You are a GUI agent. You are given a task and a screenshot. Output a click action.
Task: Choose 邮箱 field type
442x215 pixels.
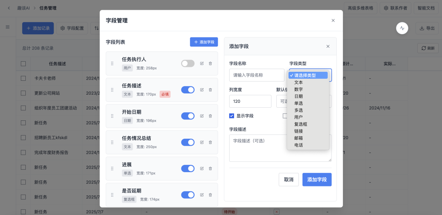point(308,138)
